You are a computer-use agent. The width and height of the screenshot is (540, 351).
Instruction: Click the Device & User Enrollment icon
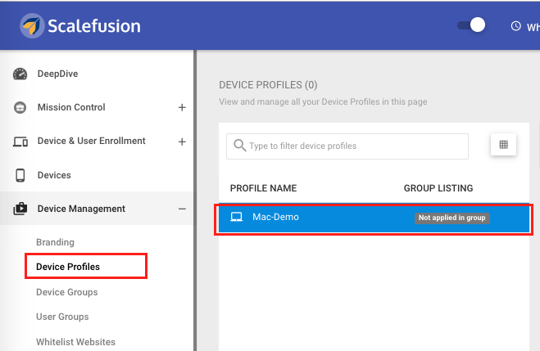(x=20, y=142)
